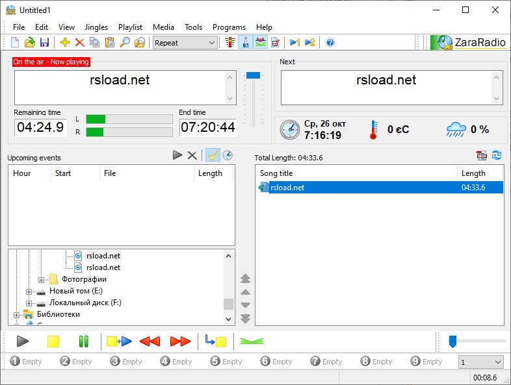This screenshot has width=511, height=385.
Task: Select the first rsload.net file in the tree
Action: (x=103, y=256)
